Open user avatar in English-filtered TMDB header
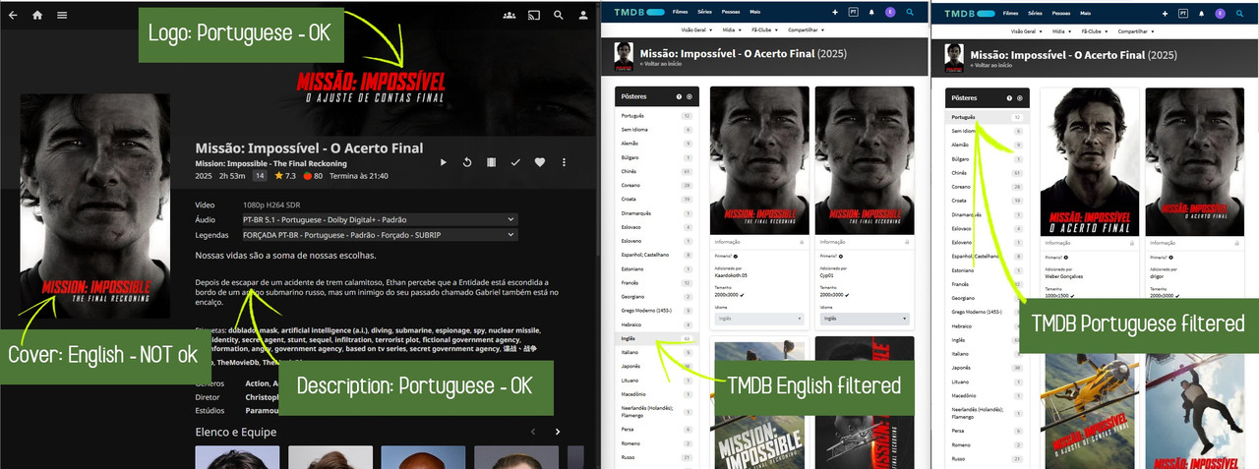The image size is (1259, 469). (889, 13)
